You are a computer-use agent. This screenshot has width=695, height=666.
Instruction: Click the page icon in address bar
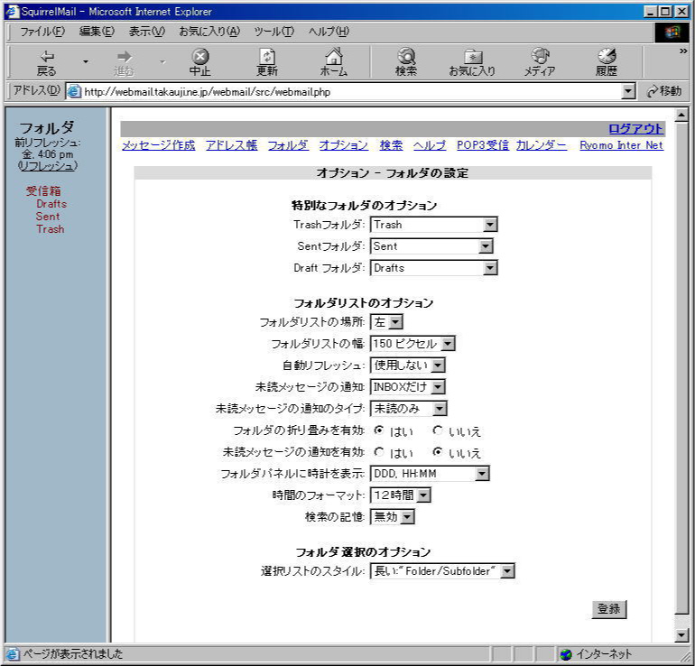pos(74,92)
